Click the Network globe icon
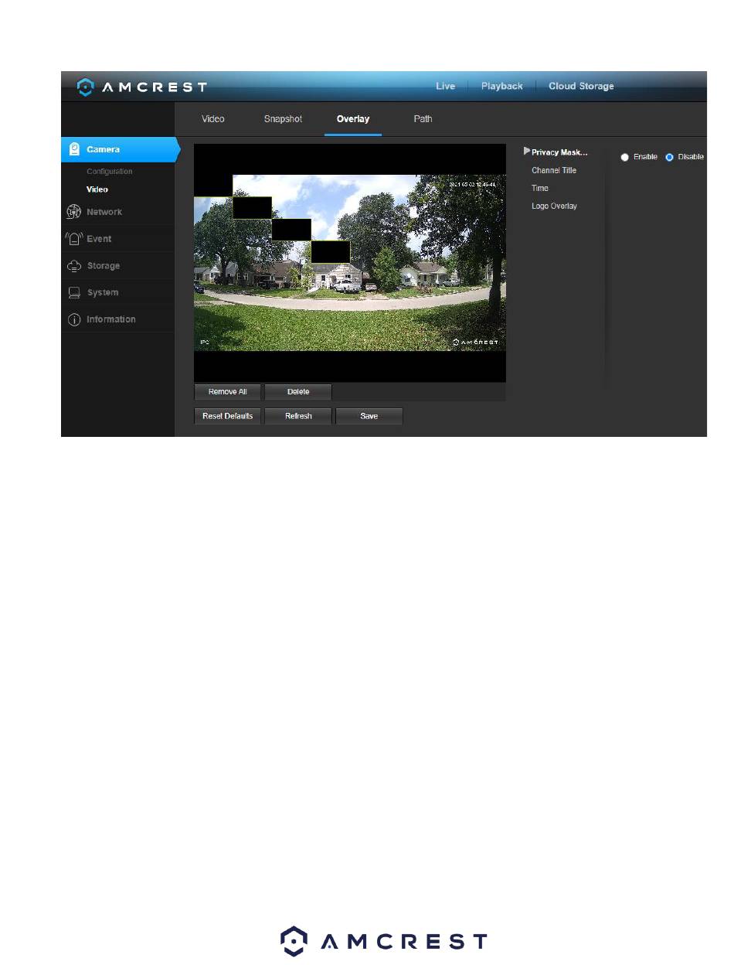The width and height of the screenshot is (734, 965). coord(75,212)
